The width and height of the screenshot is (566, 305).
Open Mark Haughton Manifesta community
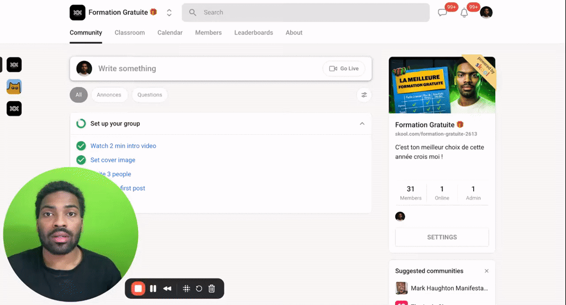pos(449,288)
